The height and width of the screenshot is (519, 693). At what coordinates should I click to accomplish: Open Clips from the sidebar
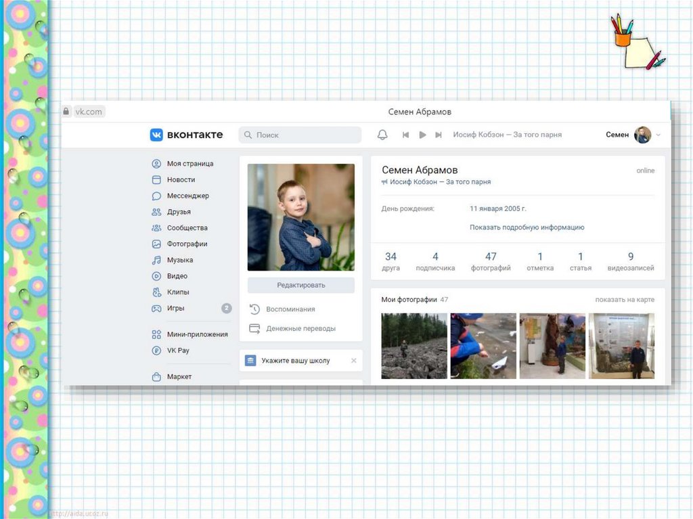[178, 292]
